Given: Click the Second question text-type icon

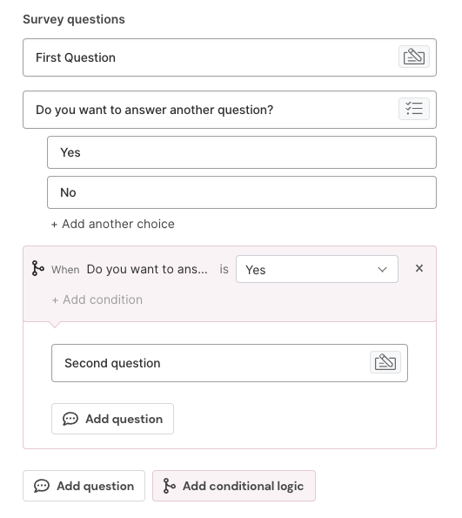Looking at the screenshot, I should [385, 362].
